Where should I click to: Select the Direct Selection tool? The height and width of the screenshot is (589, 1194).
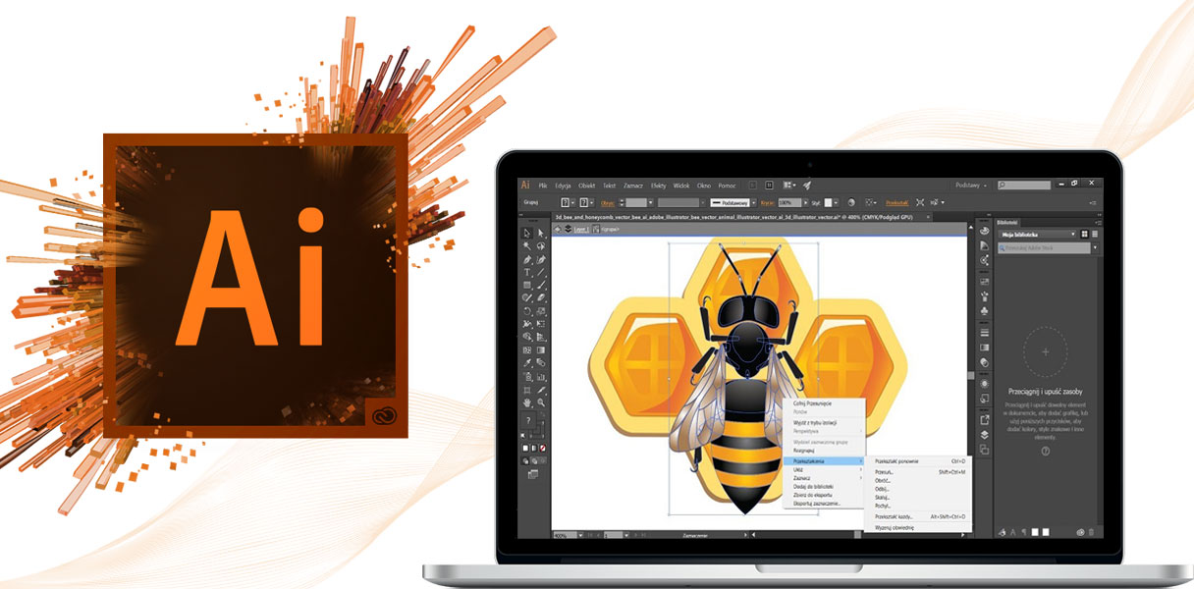point(541,233)
